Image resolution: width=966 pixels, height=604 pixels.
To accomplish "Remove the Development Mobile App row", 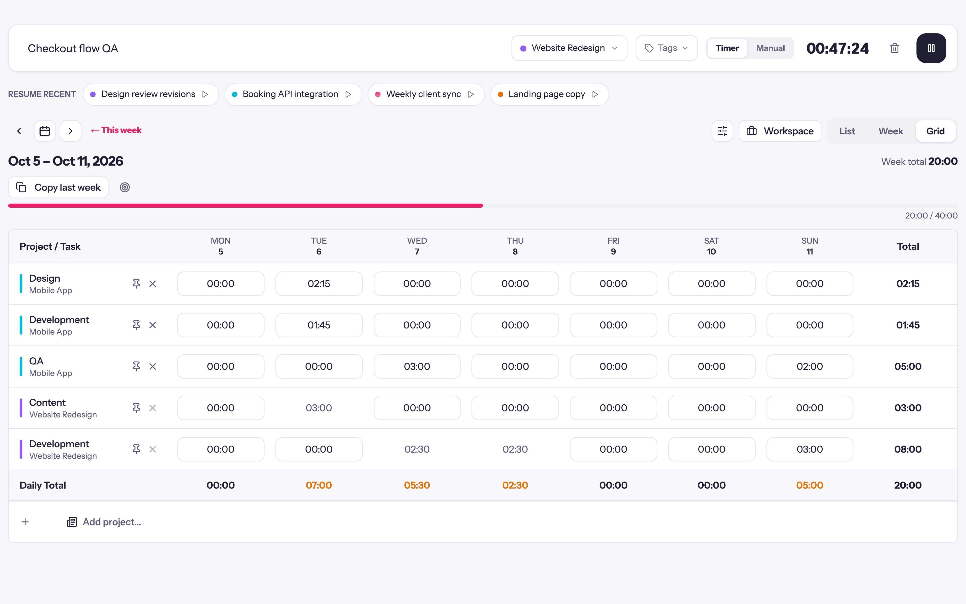I will 152,325.
